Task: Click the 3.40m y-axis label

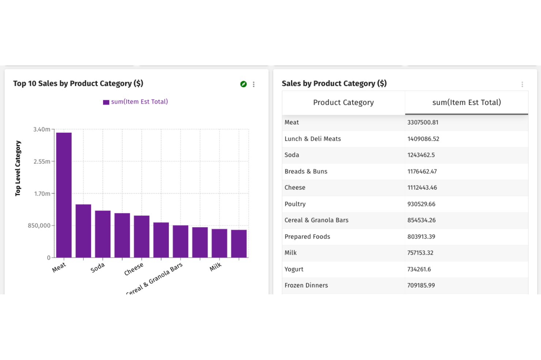Action: click(x=42, y=129)
